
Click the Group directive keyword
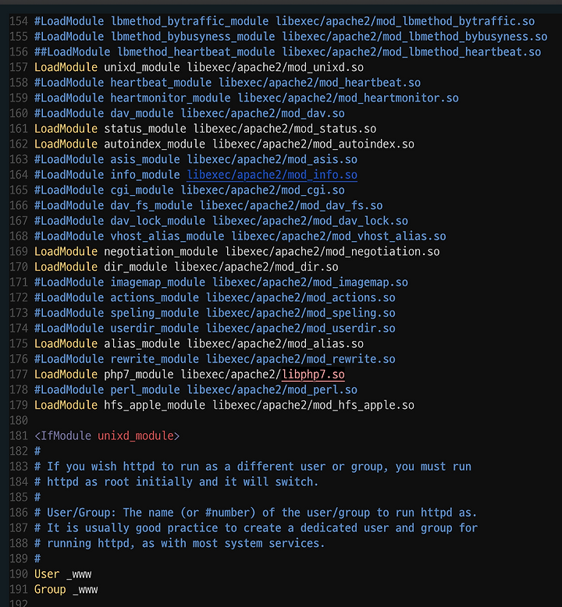50,590
